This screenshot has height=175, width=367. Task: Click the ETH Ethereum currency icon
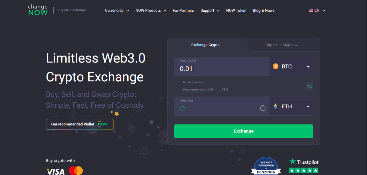(x=275, y=106)
